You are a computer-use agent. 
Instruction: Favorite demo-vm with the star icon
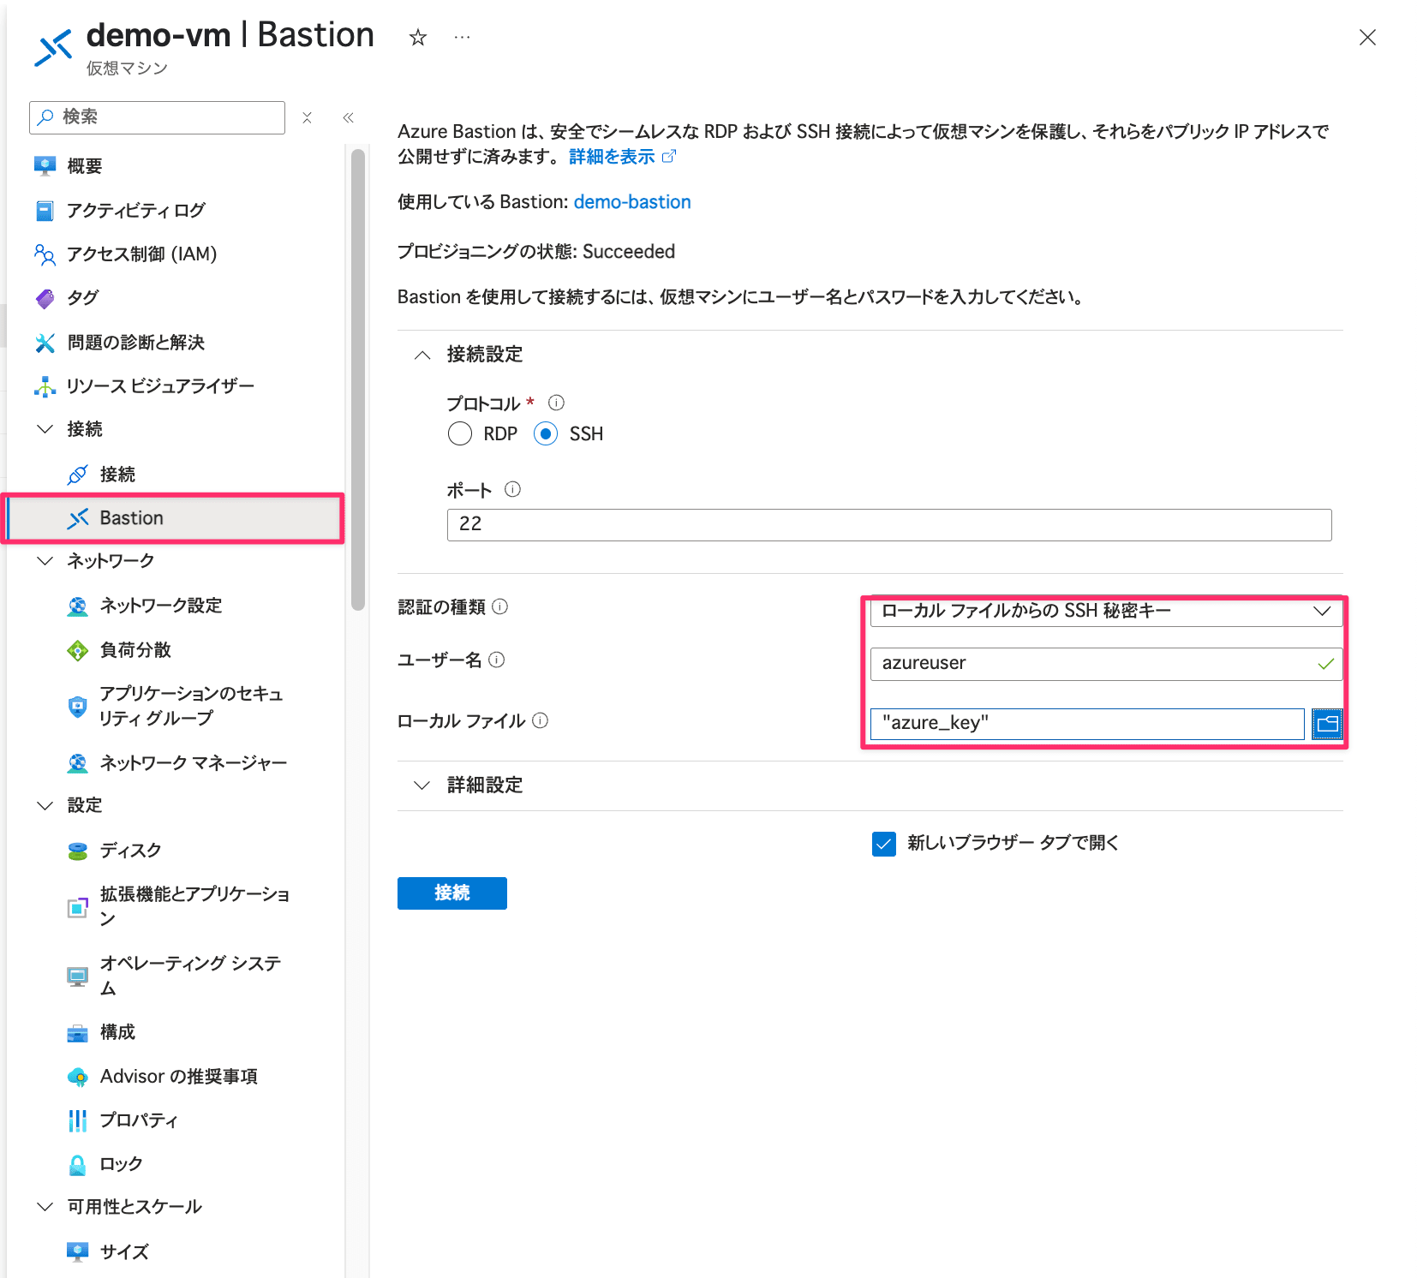(417, 37)
